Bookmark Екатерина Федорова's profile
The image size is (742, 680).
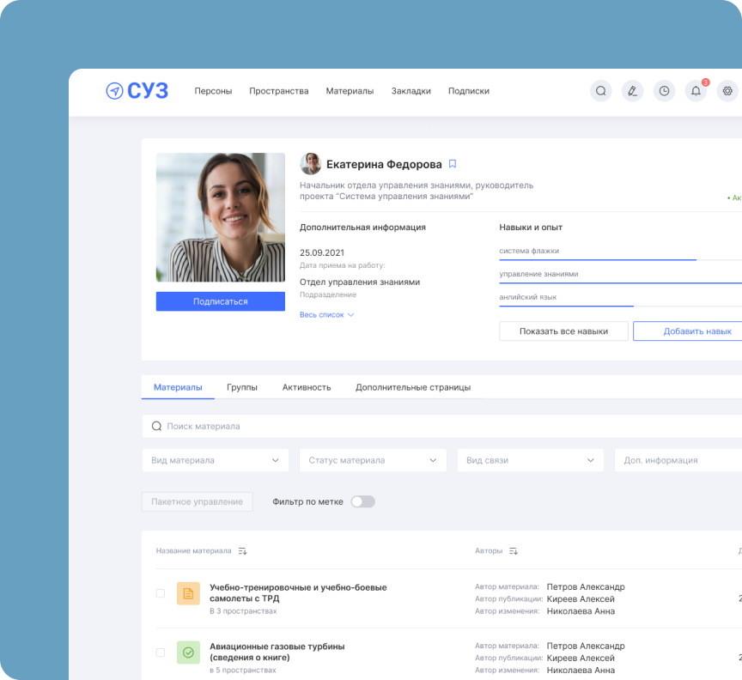click(x=453, y=164)
